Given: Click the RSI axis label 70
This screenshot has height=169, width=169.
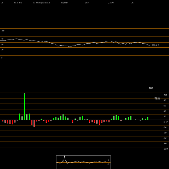Looking at the screenshot, I should tap(2, 39).
